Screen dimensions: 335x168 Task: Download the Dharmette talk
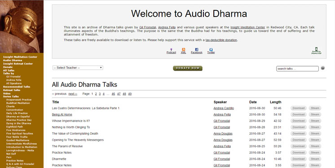(299, 159)
